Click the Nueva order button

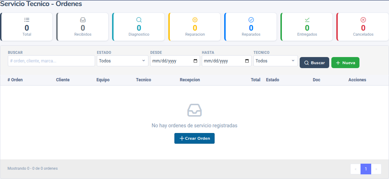point(345,63)
